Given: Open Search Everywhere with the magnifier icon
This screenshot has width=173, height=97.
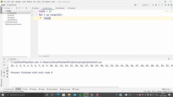Looking at the screenshot, I should (166, 5).
